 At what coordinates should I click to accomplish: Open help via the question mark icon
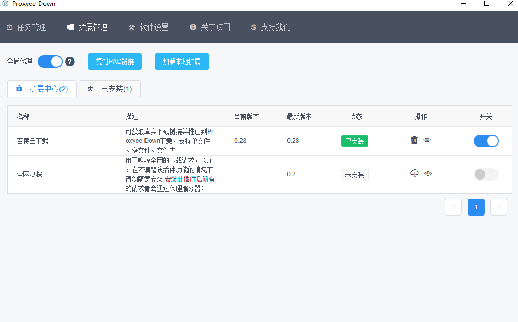70,61
